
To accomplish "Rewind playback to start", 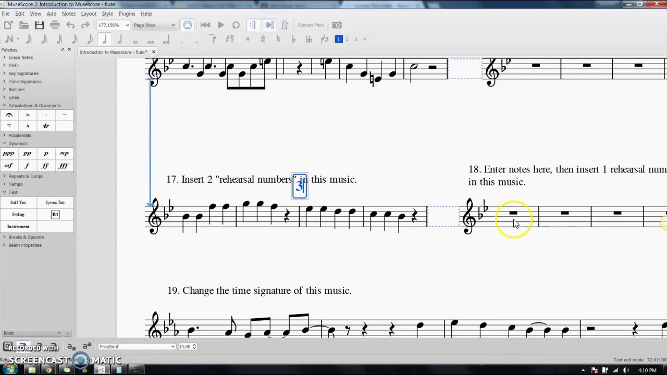I will pyautogui.click(x=205, y=25).
